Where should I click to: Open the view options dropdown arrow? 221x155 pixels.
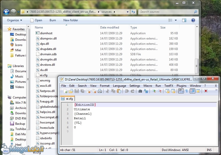(x=176, y=20)
